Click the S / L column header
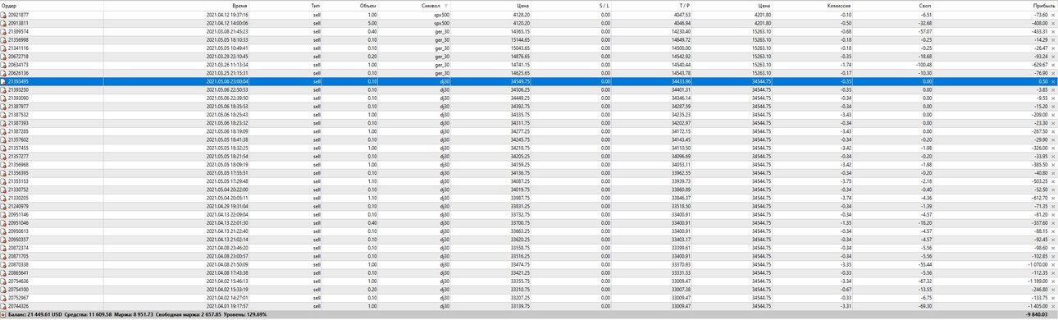 point(604,5)
